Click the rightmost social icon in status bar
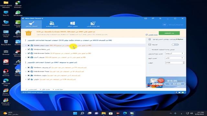 [183, 92]
